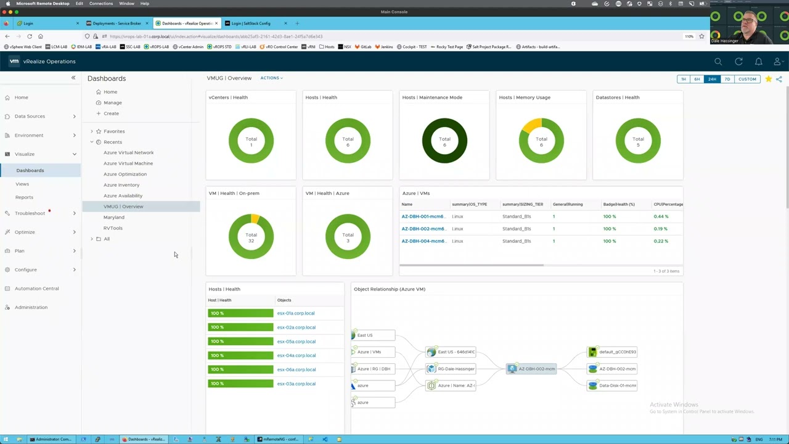Click the Optimize icon in left navigation
Viewport: 789px width, 444px height.
pyautogui.click(x=7, y=232)
